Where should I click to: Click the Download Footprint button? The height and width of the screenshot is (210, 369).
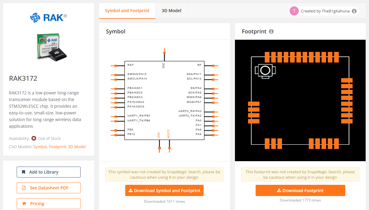(300, 191)
